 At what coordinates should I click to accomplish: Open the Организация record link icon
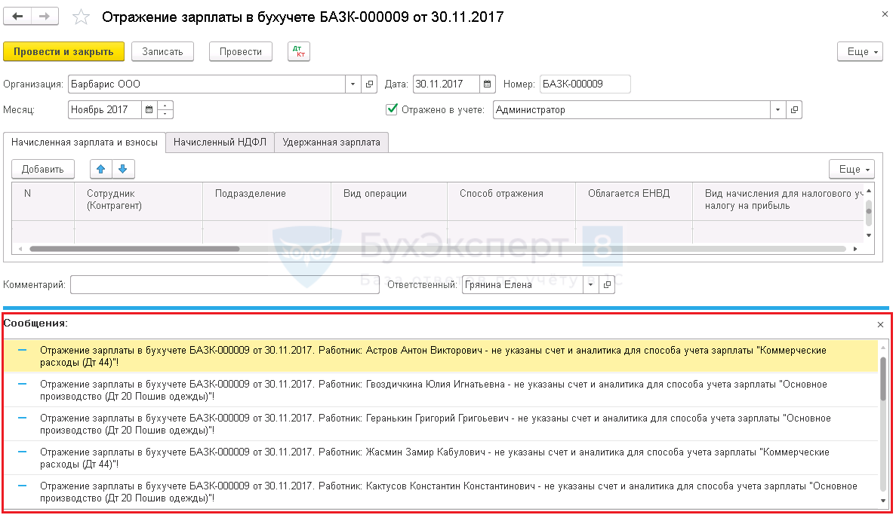pyautogui.click(x=369, y=84)
